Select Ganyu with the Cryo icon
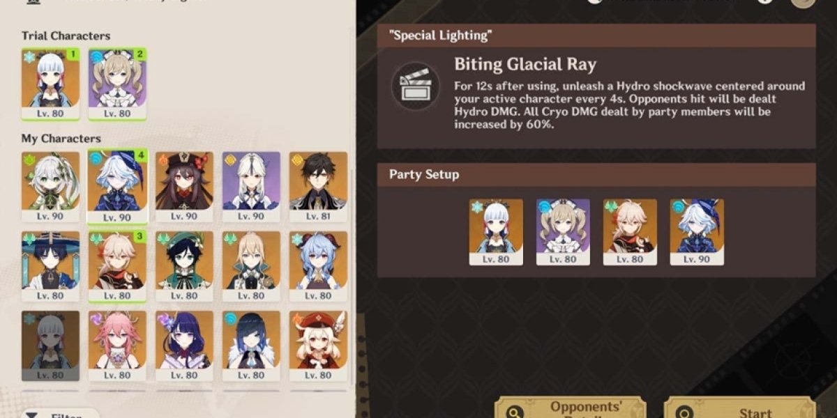 [x=318, y=266]
